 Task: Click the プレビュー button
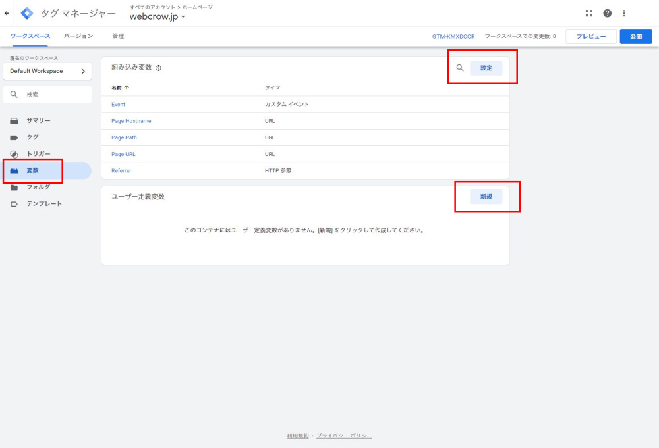590,37
